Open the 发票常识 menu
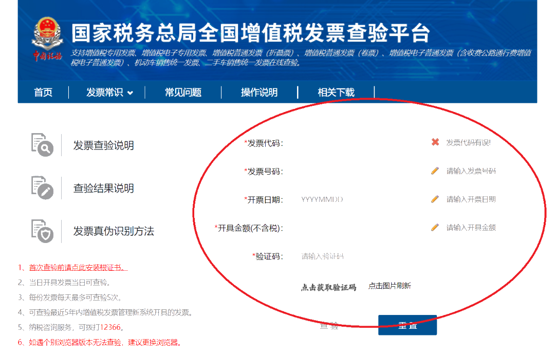The width and height of the screenshot is (555, 355). pyautogui.click(x=105, y=92)
